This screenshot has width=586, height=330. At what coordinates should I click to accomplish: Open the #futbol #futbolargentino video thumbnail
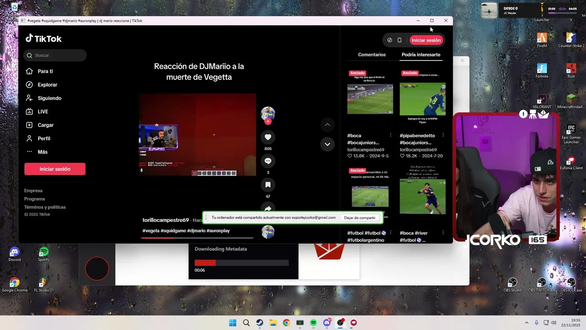point(370,196)
